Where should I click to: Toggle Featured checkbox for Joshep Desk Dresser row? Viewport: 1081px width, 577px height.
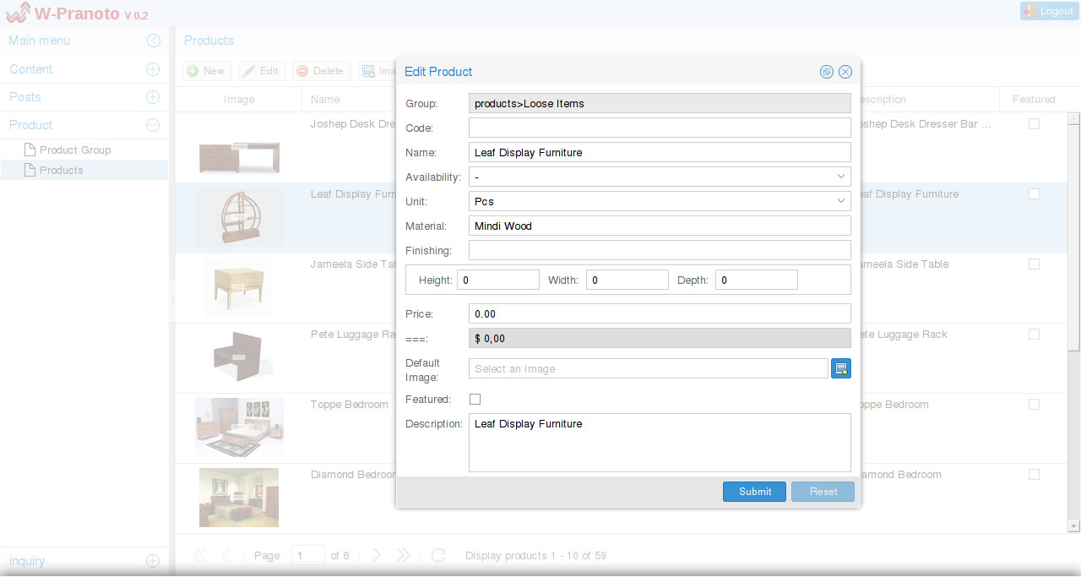[x=1034, y=124]
